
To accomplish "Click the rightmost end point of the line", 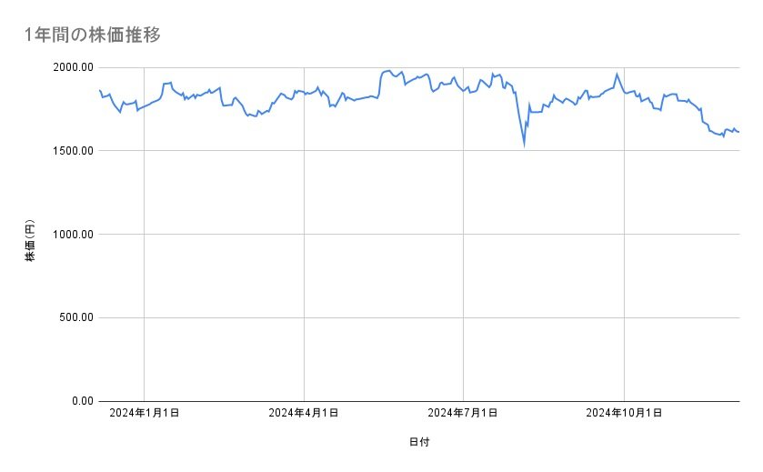I will click(x=738, y=132).
